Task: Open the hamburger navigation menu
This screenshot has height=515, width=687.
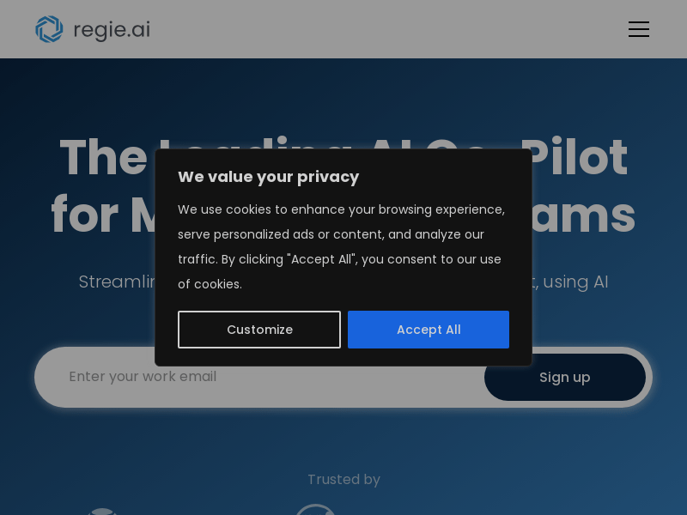Action: coord(638,29)
